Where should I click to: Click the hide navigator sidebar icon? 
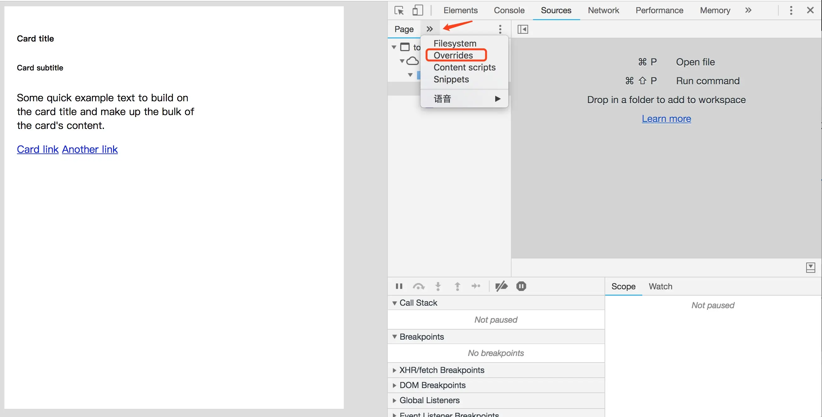tap(523, 29)
